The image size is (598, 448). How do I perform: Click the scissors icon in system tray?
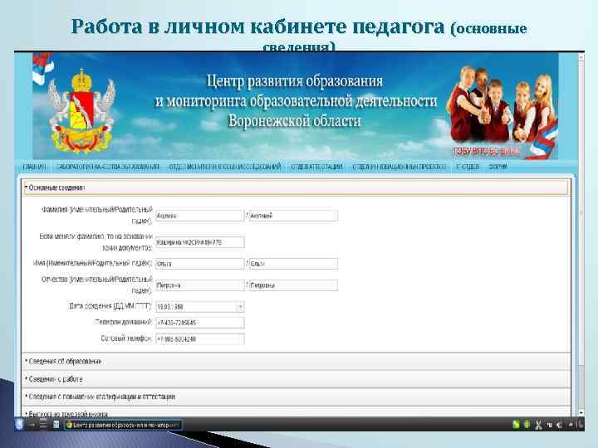(538, 425)
